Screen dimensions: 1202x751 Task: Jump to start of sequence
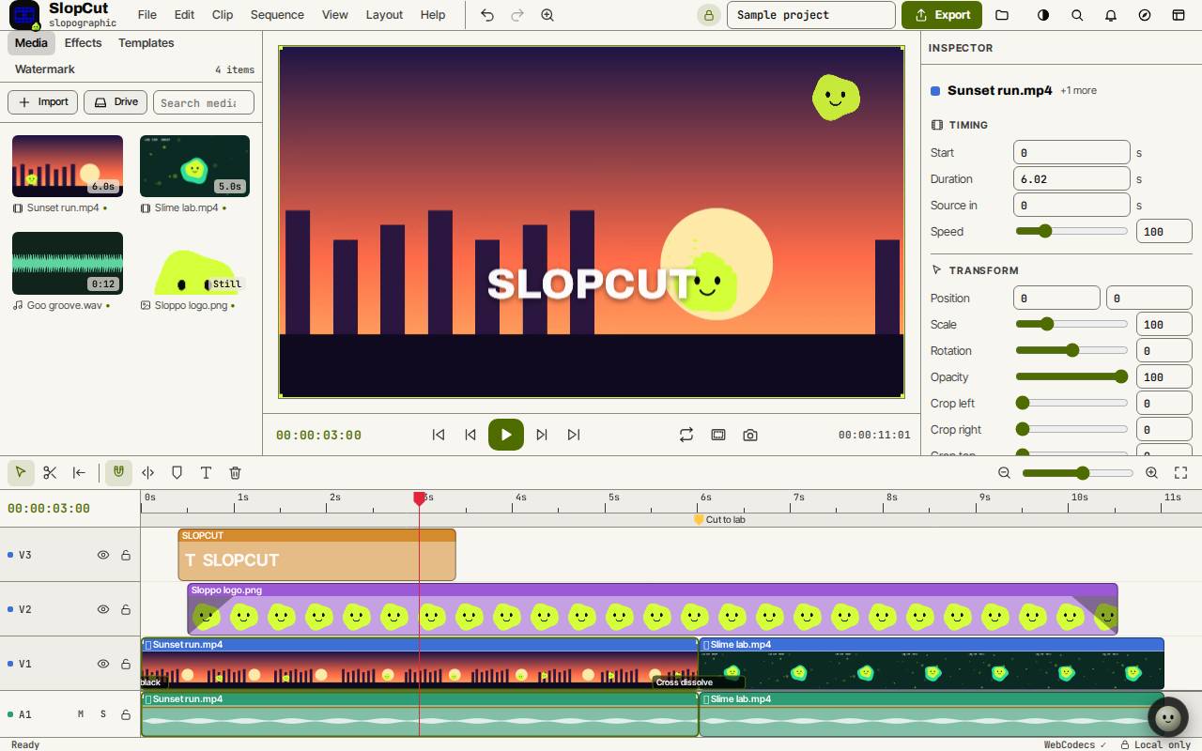coord(438,435)
